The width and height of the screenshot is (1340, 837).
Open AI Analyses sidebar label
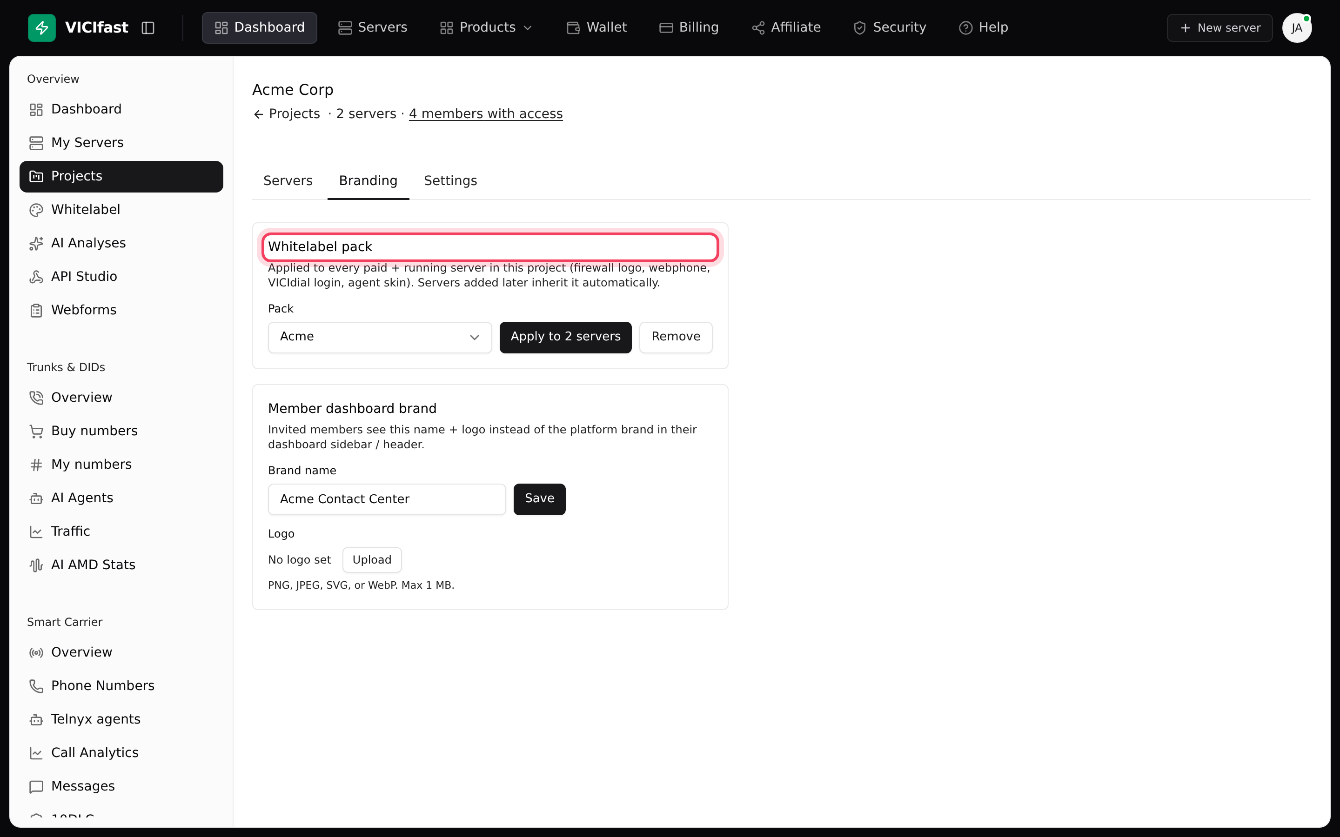pyautogui.click(x=88, y=243)
